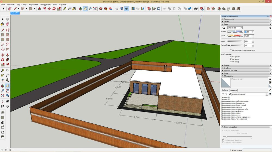
Task: Uncheck the 'На гранях' shadow checkbox
Action: pyautogui.click(x=231, y=57)
